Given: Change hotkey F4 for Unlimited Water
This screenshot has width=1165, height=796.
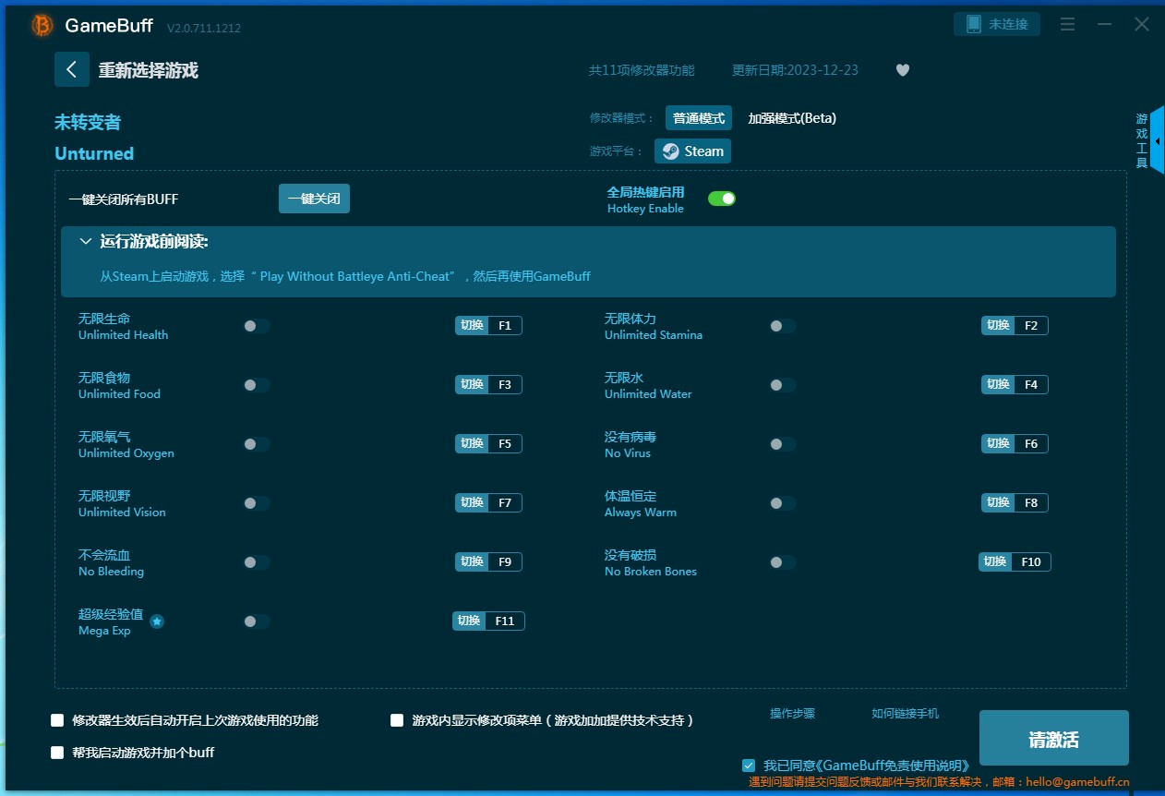Looking at the screenshot, I should [x=1015, y=384].
